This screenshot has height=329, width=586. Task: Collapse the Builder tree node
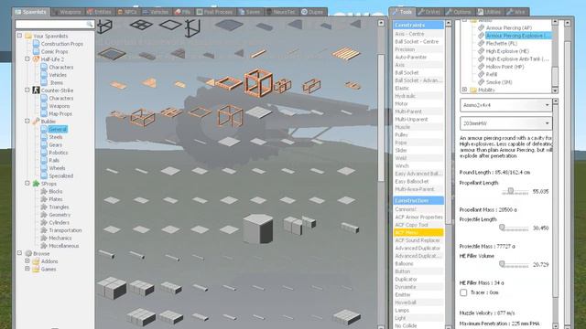pyautogui.click(x=27, y=121)
